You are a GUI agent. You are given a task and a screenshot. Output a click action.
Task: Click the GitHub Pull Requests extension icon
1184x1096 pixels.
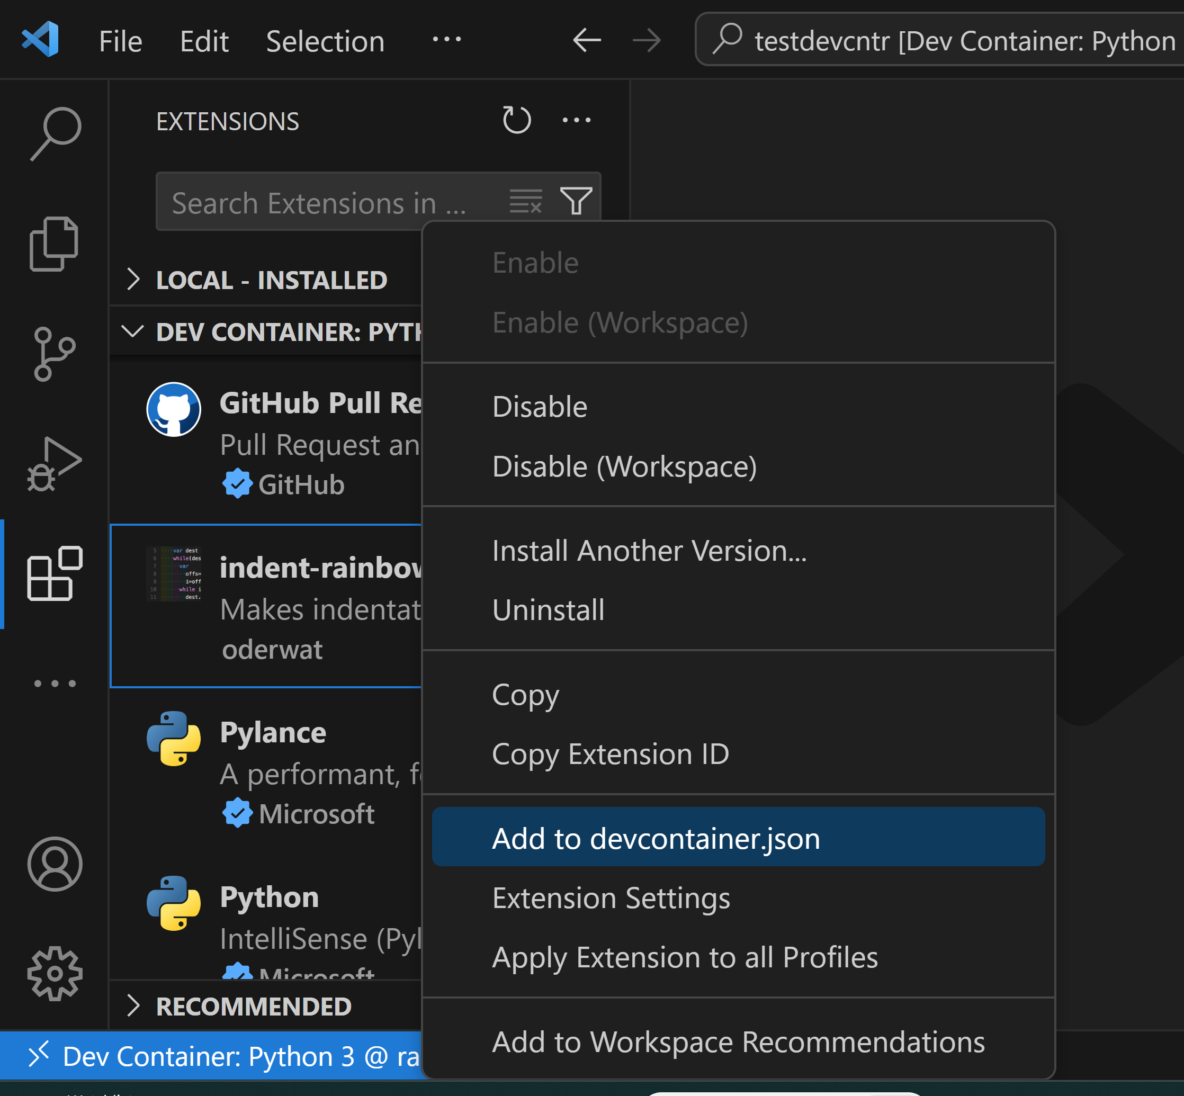174,409
